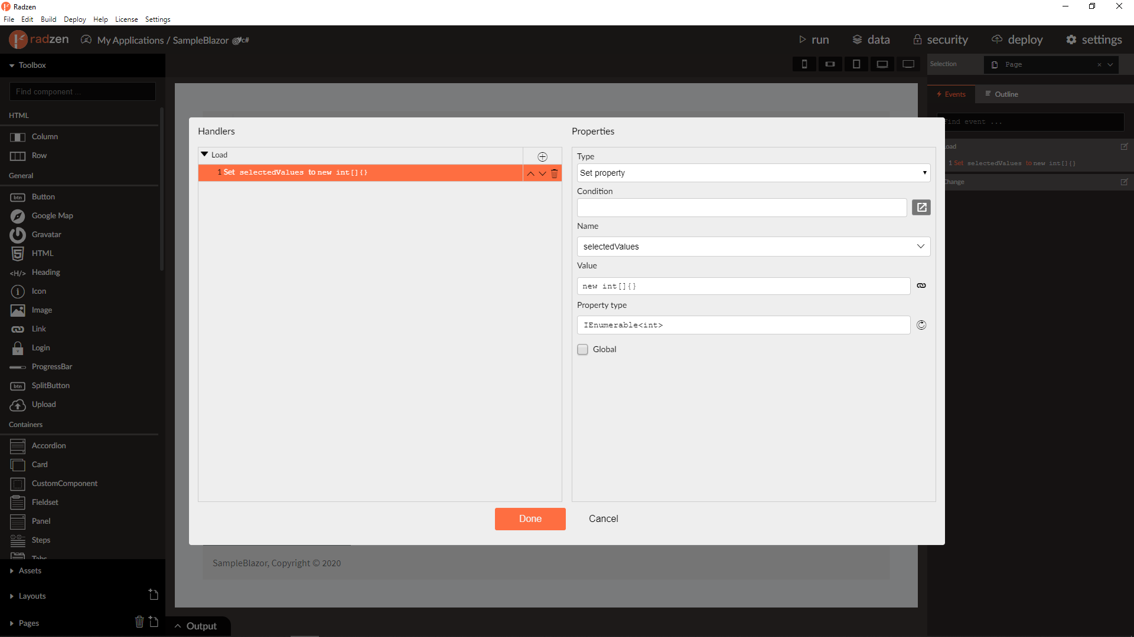Screen dimensions: 1134x637
Task: Open the Deploy menu
Action: (x=74, y=19)
